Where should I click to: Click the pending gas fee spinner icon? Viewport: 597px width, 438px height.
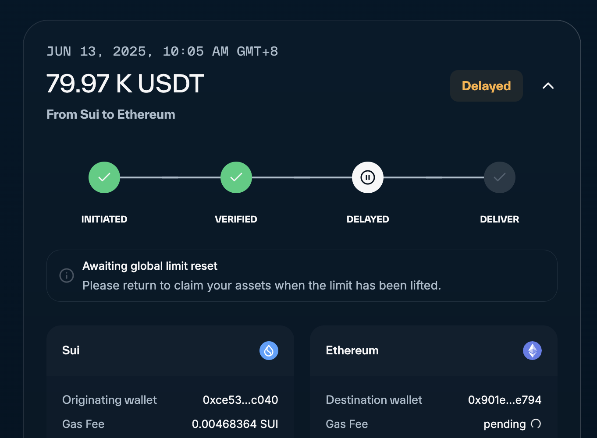point(536,424)
